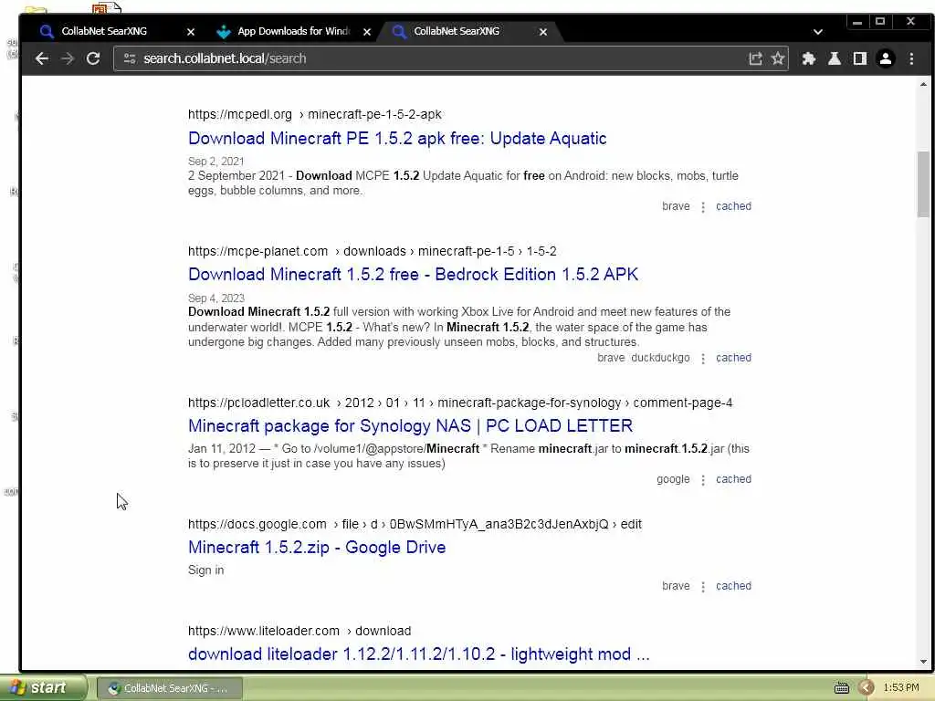Image resolution: width=935 pixels, height=701 pixels.
Task: Click the 'Sep 4, 2023' date text
Action: pyautogui.click(x=215, y=298)
